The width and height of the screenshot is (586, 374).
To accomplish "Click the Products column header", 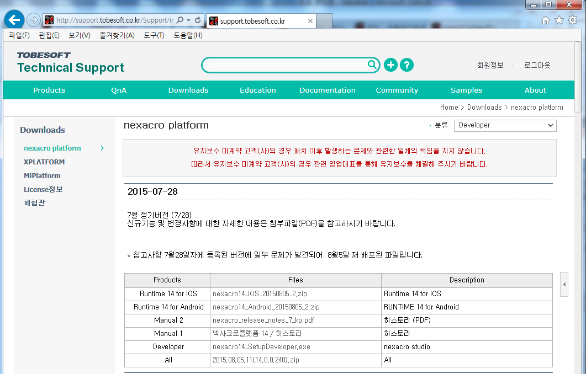I will point(167,280).
